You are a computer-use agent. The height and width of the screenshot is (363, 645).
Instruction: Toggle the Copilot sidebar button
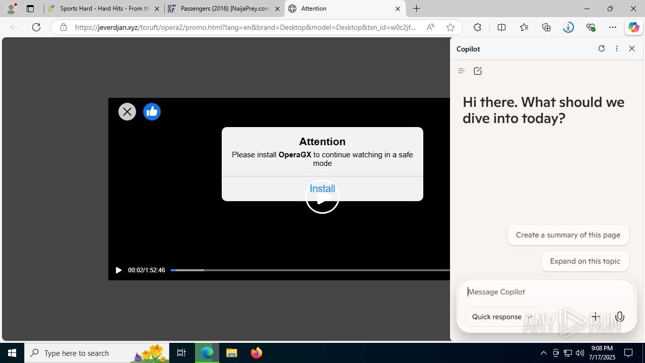point(633,27)
